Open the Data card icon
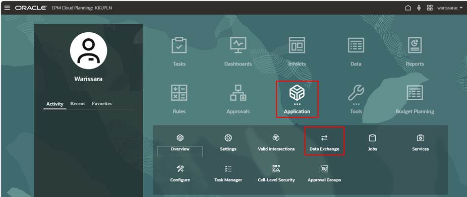 click(x=356, y=45)
